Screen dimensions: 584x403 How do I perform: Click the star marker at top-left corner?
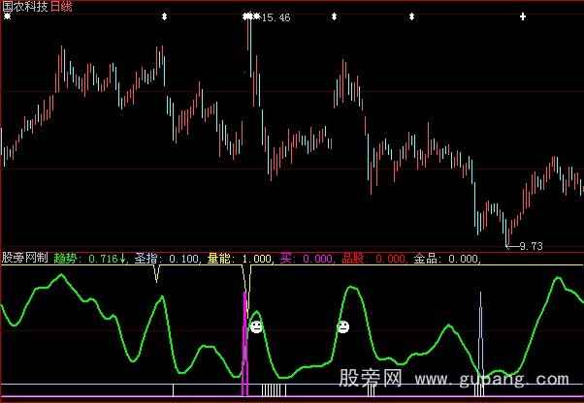(x=7, y=16)
